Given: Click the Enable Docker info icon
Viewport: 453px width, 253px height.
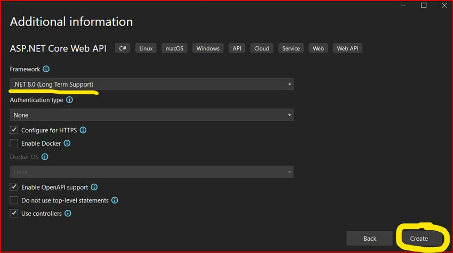Looking at the screenshot, I should tap(67, 143).
